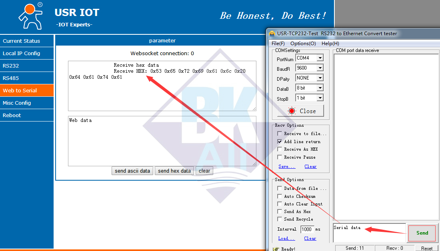Image resolution: width=440 pixels, height=251 pixels.
Task: Toggle the Receive Pause checkbox
Action: coord(280,157)
